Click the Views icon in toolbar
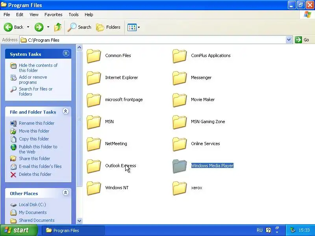This screenshot has height=236, width=315. point(132,27)
